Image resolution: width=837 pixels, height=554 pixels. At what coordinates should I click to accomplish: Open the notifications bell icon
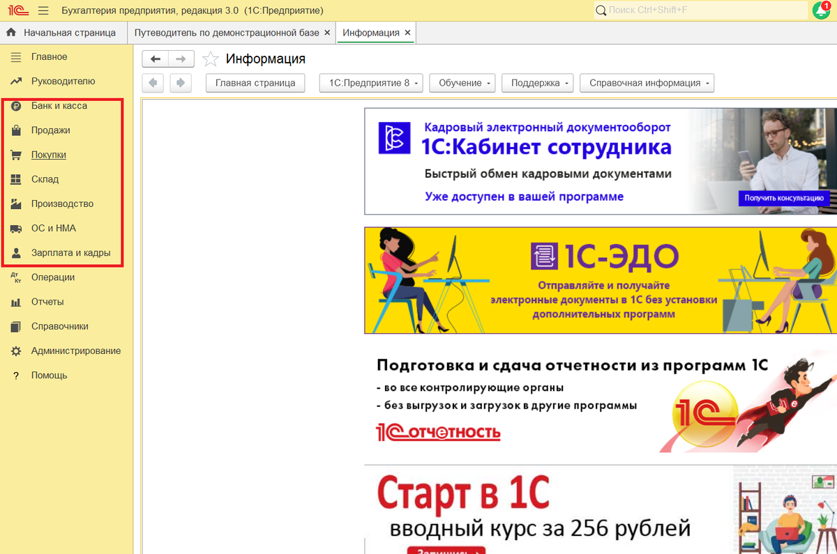(x=820, y=10)
